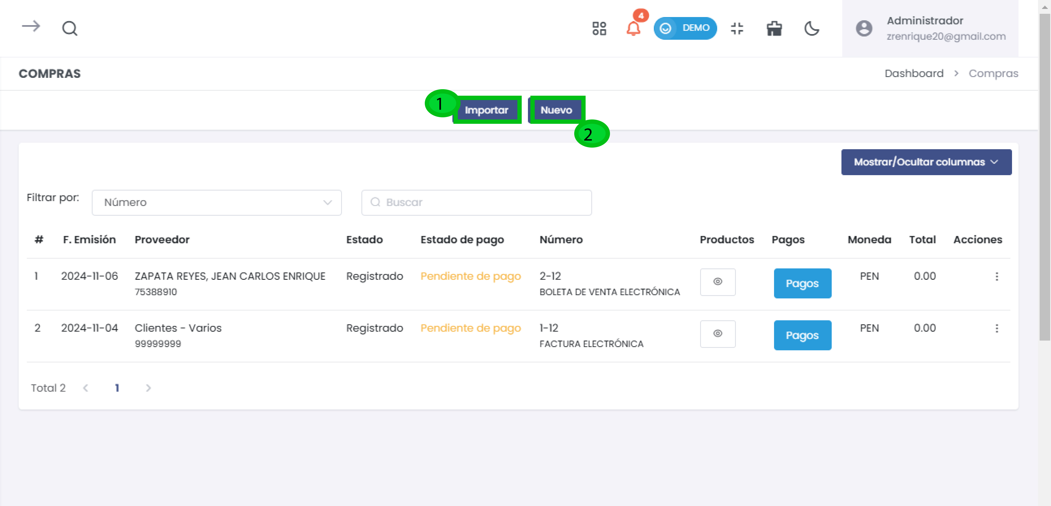1051x506 pixels.
Task: View products of purchase 1-12
Action: pyautogui.click(x=717, y=334)
